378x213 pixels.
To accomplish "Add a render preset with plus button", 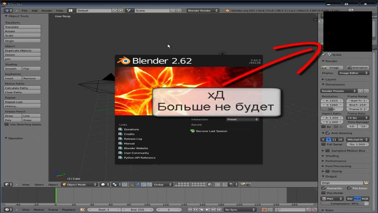I will [x=360, y=91].
